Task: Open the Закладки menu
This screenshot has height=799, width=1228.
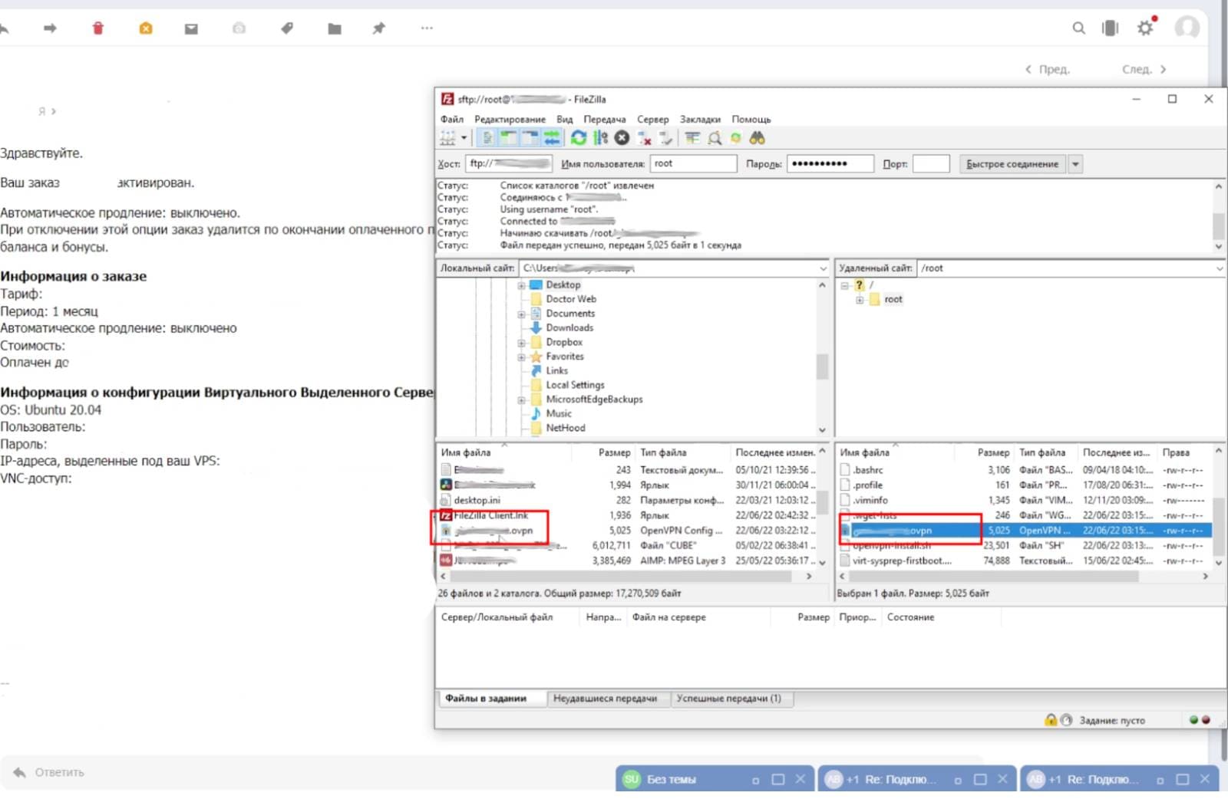Action: pyautogui.click(x=700, y=120)
